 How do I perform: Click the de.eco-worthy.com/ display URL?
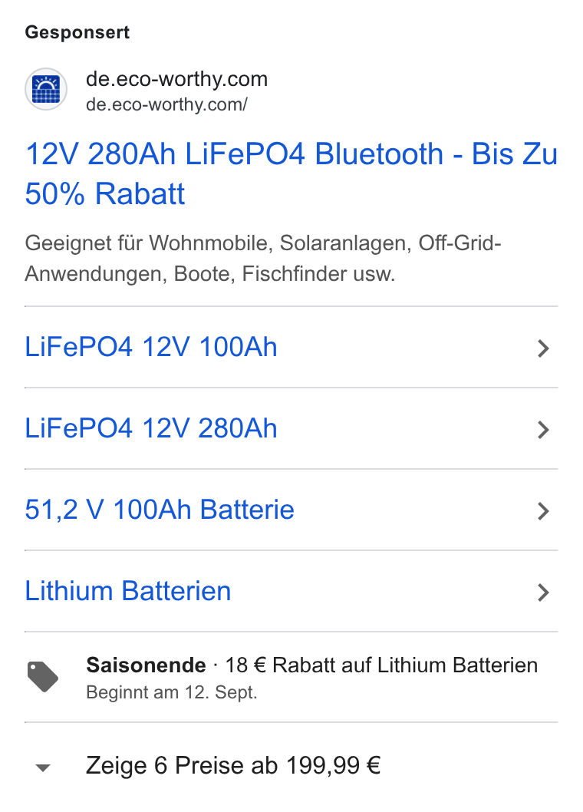[166, 104]
